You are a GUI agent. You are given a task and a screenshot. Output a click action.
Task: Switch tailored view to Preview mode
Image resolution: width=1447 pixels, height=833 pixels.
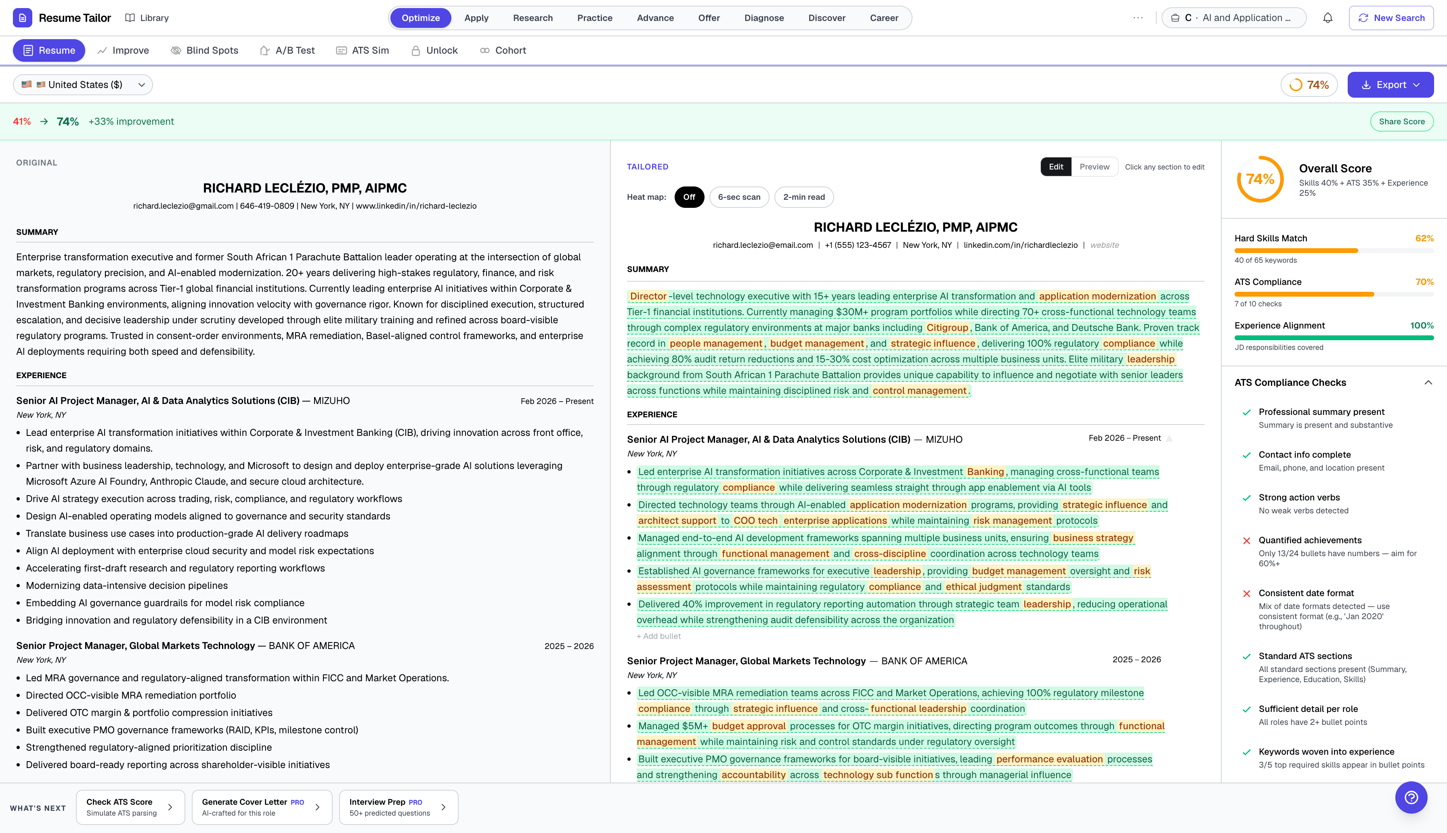coord(1094,167)
